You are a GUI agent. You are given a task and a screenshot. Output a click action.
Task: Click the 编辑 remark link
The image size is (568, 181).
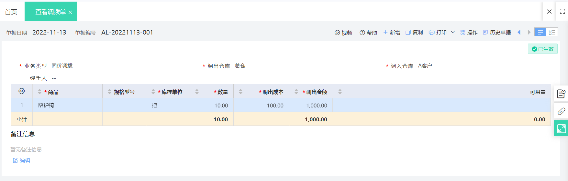point(22,160)
